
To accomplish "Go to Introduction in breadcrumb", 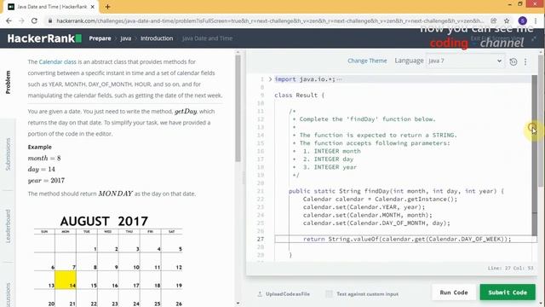I will pyautogui.click(x=157, y=38).
